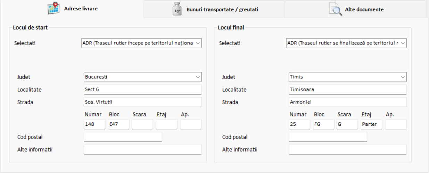Click the Scara field with value G

click(347, 124)
